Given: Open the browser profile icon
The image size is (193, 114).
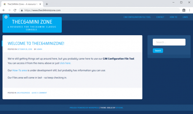Looking at the screenshot, I should pyautogui.click(x=184, y=10).
